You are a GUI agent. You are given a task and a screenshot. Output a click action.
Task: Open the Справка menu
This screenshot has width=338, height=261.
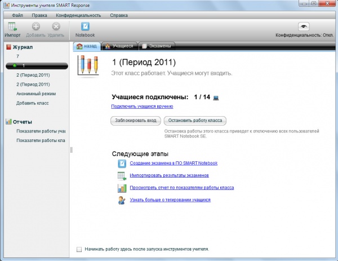(x=119, y=15)
